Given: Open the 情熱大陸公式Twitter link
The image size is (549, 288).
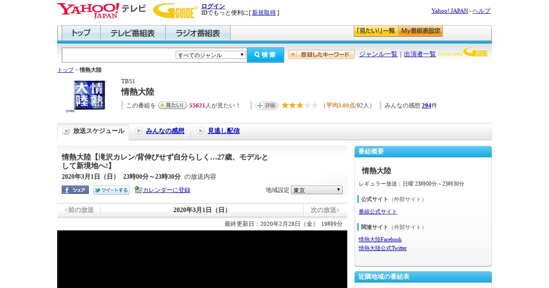Looking at the screenshot, I should (382, 248).
